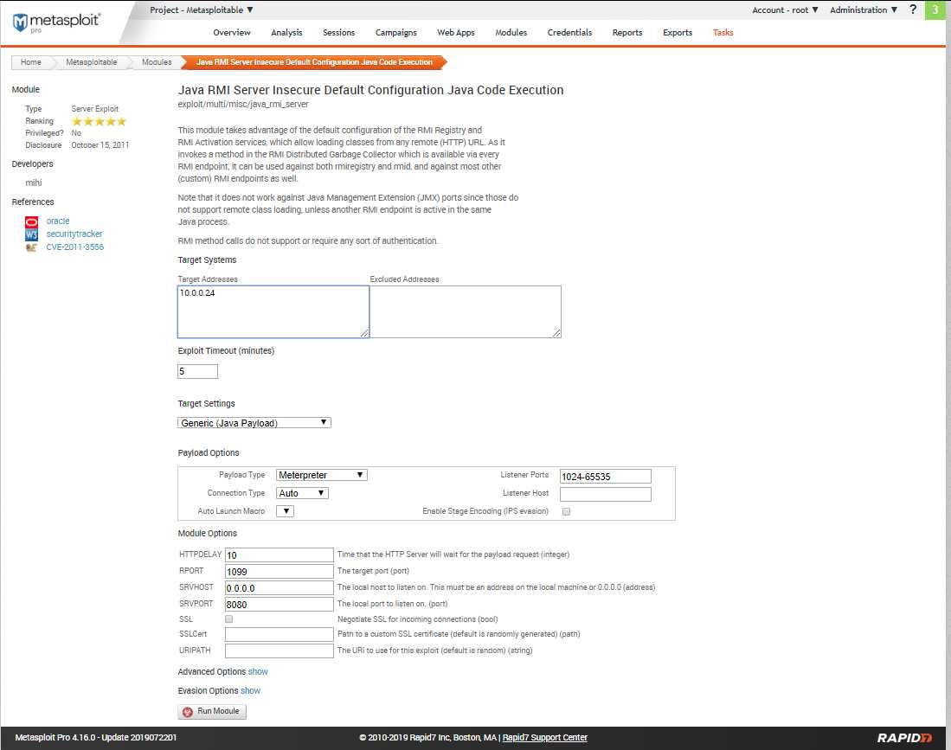Open the CVE-2011-3556 link
This screenshot has height=750, width=951.
[x=74, y=247]
